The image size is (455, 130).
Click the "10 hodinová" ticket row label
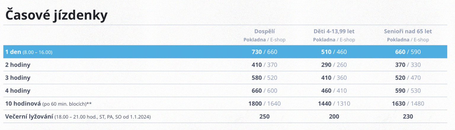click(x=23, y=104)
